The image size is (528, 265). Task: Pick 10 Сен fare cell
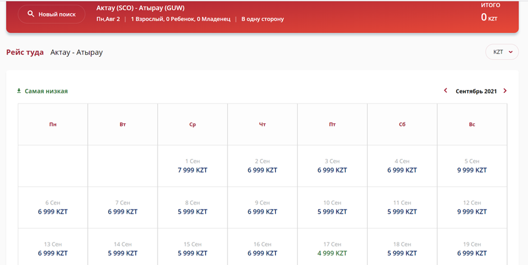click(332, 208)
